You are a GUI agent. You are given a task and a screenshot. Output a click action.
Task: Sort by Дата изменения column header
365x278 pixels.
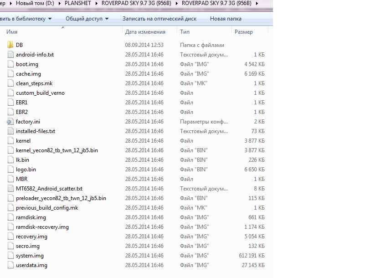tap(145, 32)
